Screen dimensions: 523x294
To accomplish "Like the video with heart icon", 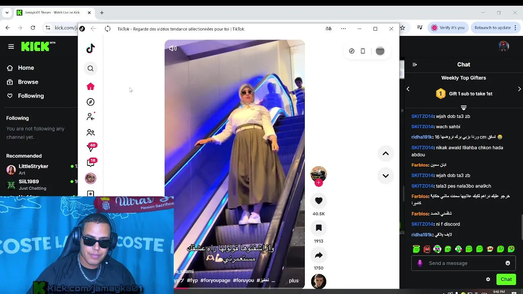I will tap(319, 200).
